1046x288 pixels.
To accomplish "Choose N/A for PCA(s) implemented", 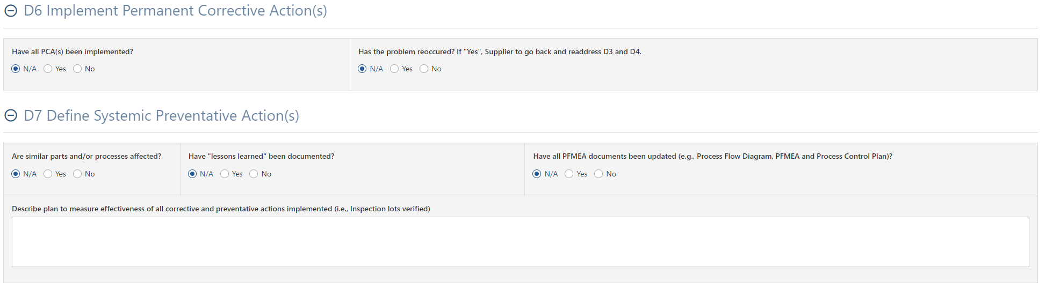I will (x=16, y=69).
